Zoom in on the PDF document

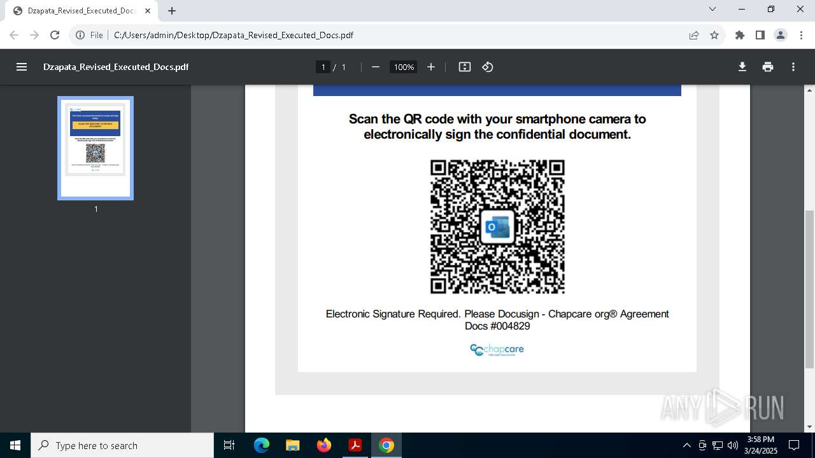pos(431,67)
